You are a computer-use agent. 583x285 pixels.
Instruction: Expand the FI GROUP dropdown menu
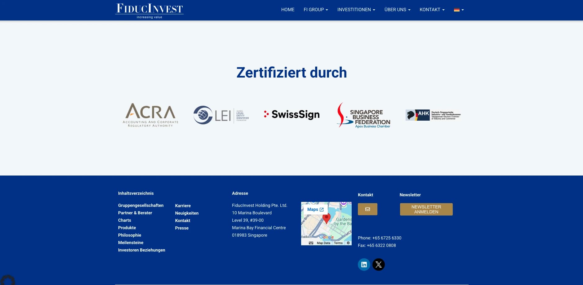pos(316,10)
